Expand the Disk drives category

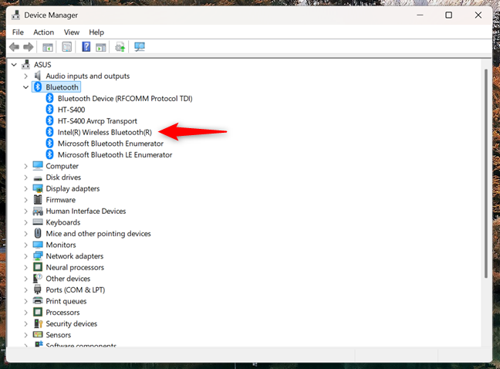pos(25,177)
